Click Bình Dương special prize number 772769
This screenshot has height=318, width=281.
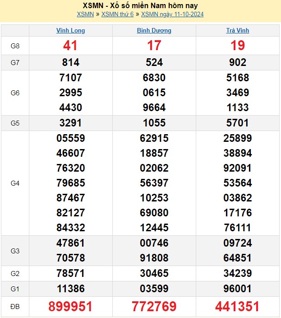point(154,307)
